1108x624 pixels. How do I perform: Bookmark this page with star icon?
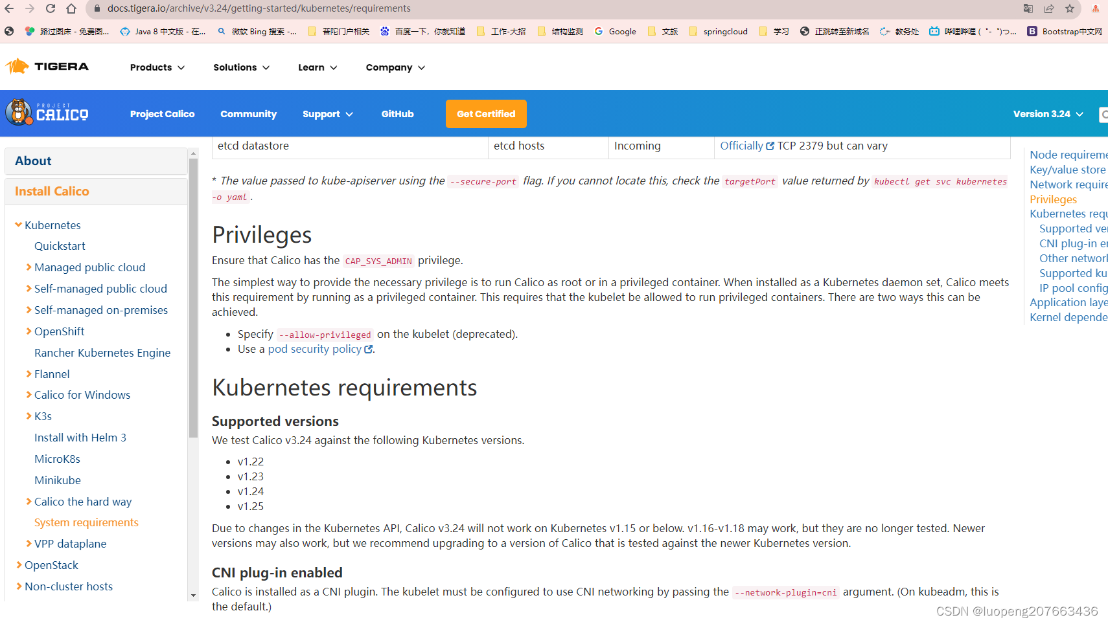click(x=1070, y=8)
